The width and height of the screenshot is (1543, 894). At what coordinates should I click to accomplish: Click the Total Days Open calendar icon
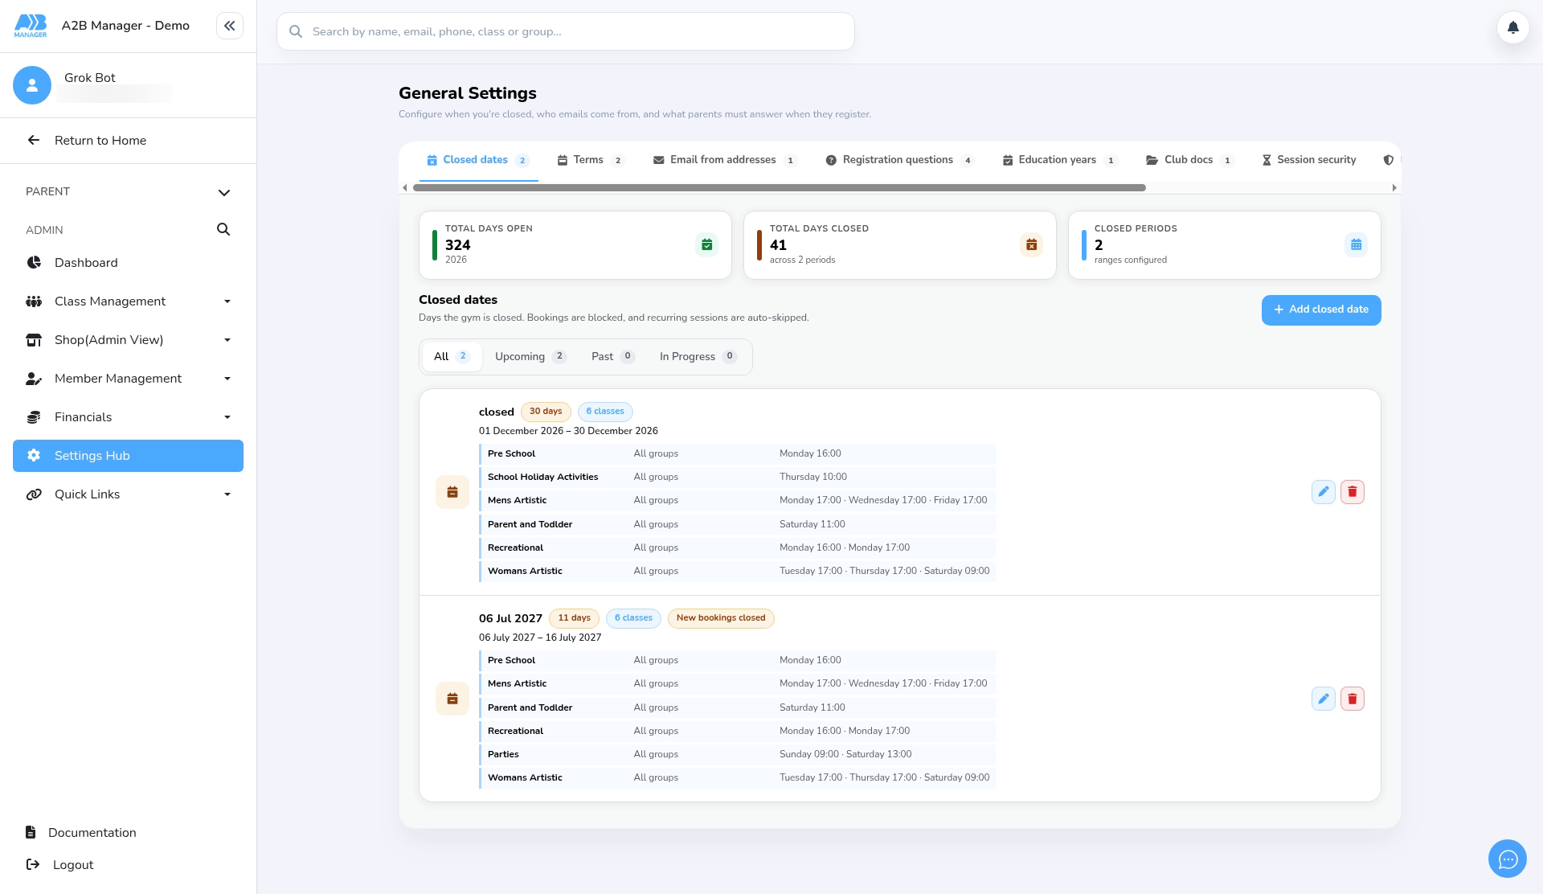coord(706,244)
